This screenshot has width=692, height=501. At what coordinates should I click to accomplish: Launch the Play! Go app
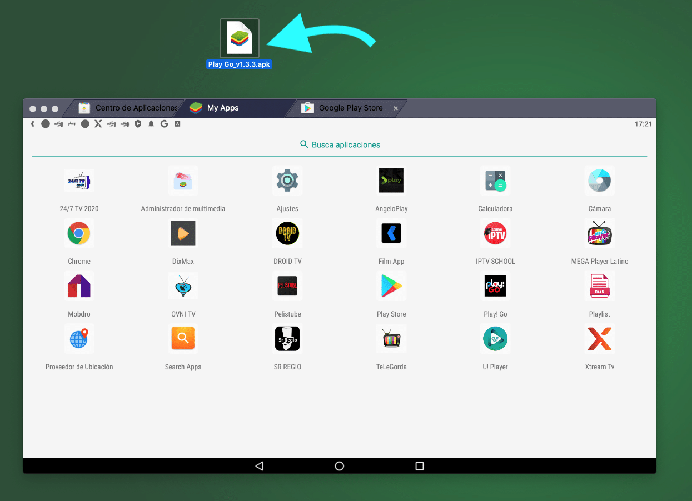(495, 286)
